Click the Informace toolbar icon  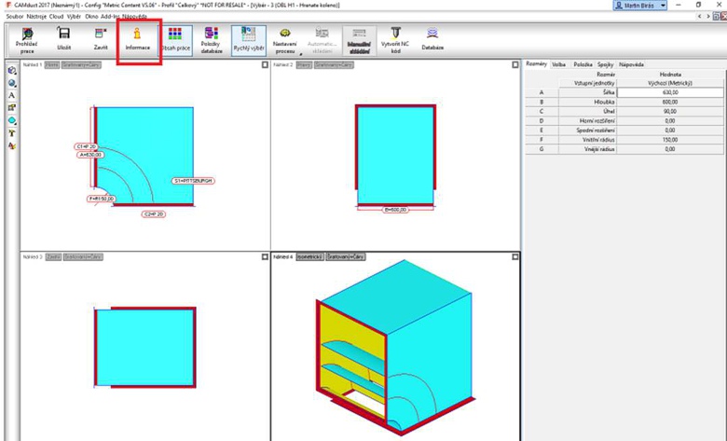point(137,38)
